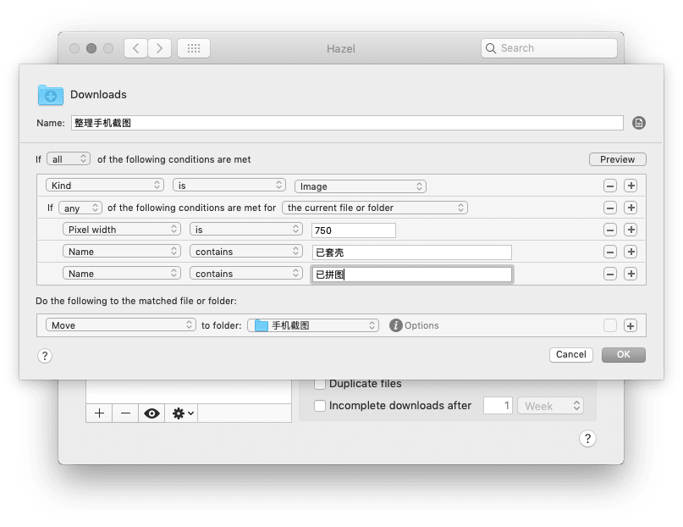Cancel the rule editing sheet
683x527 pixels.
tap(570, 354)
